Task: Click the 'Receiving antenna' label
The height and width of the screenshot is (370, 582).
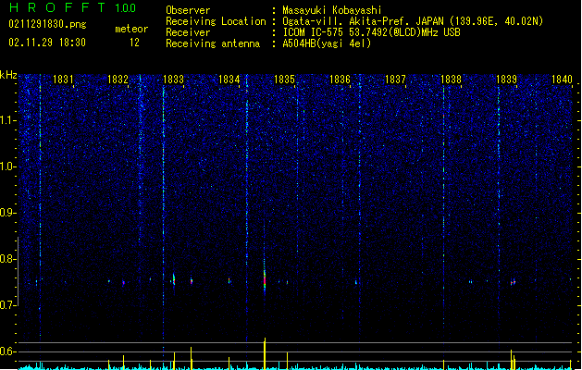Action: click(x=213, y=43)
